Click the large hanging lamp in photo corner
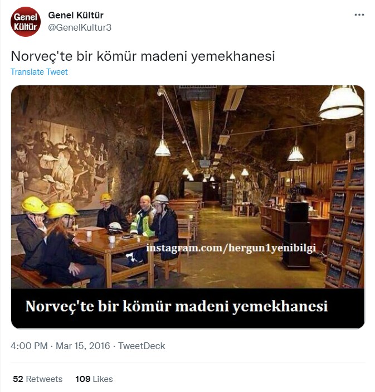This screenshot has width=375, height=392. click(x=342, y=103)
